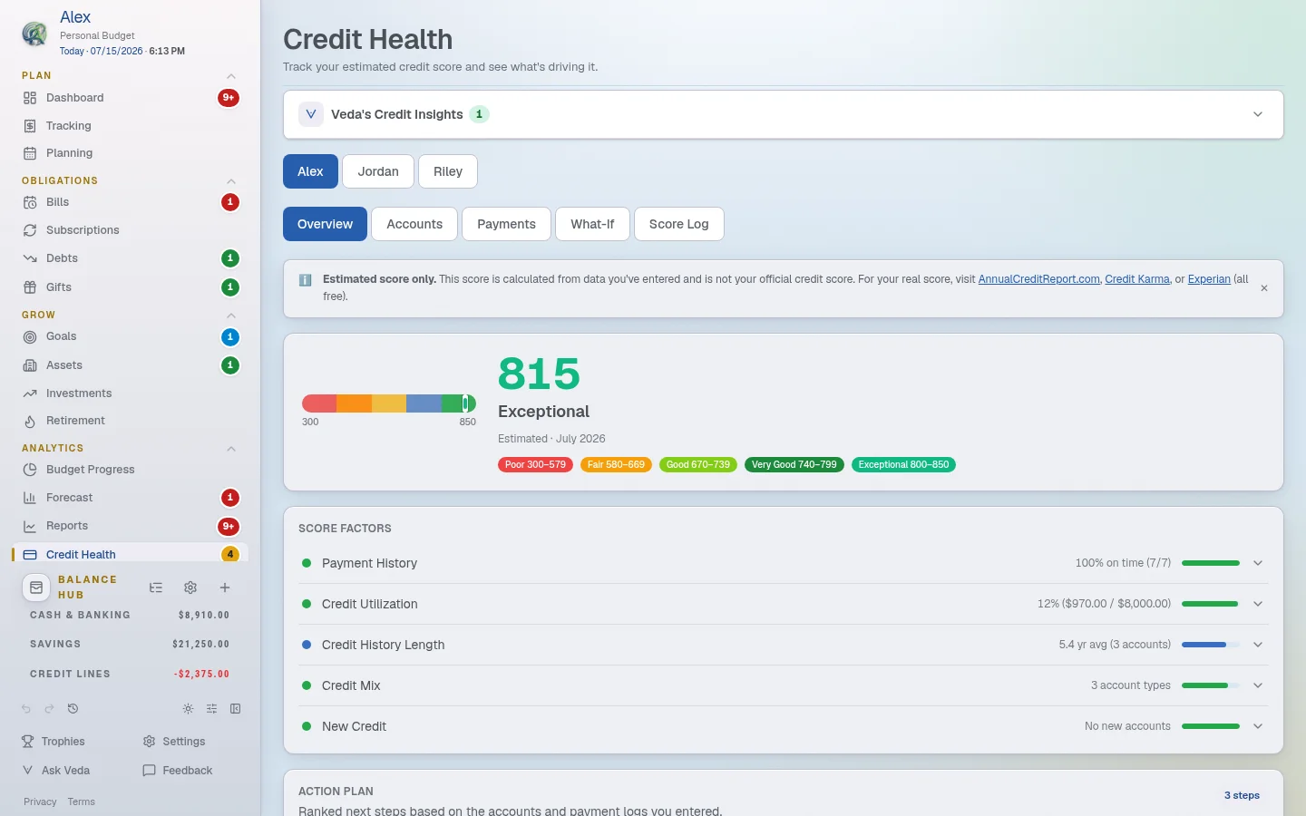Click the redo arrow icon

pos(50,709)
